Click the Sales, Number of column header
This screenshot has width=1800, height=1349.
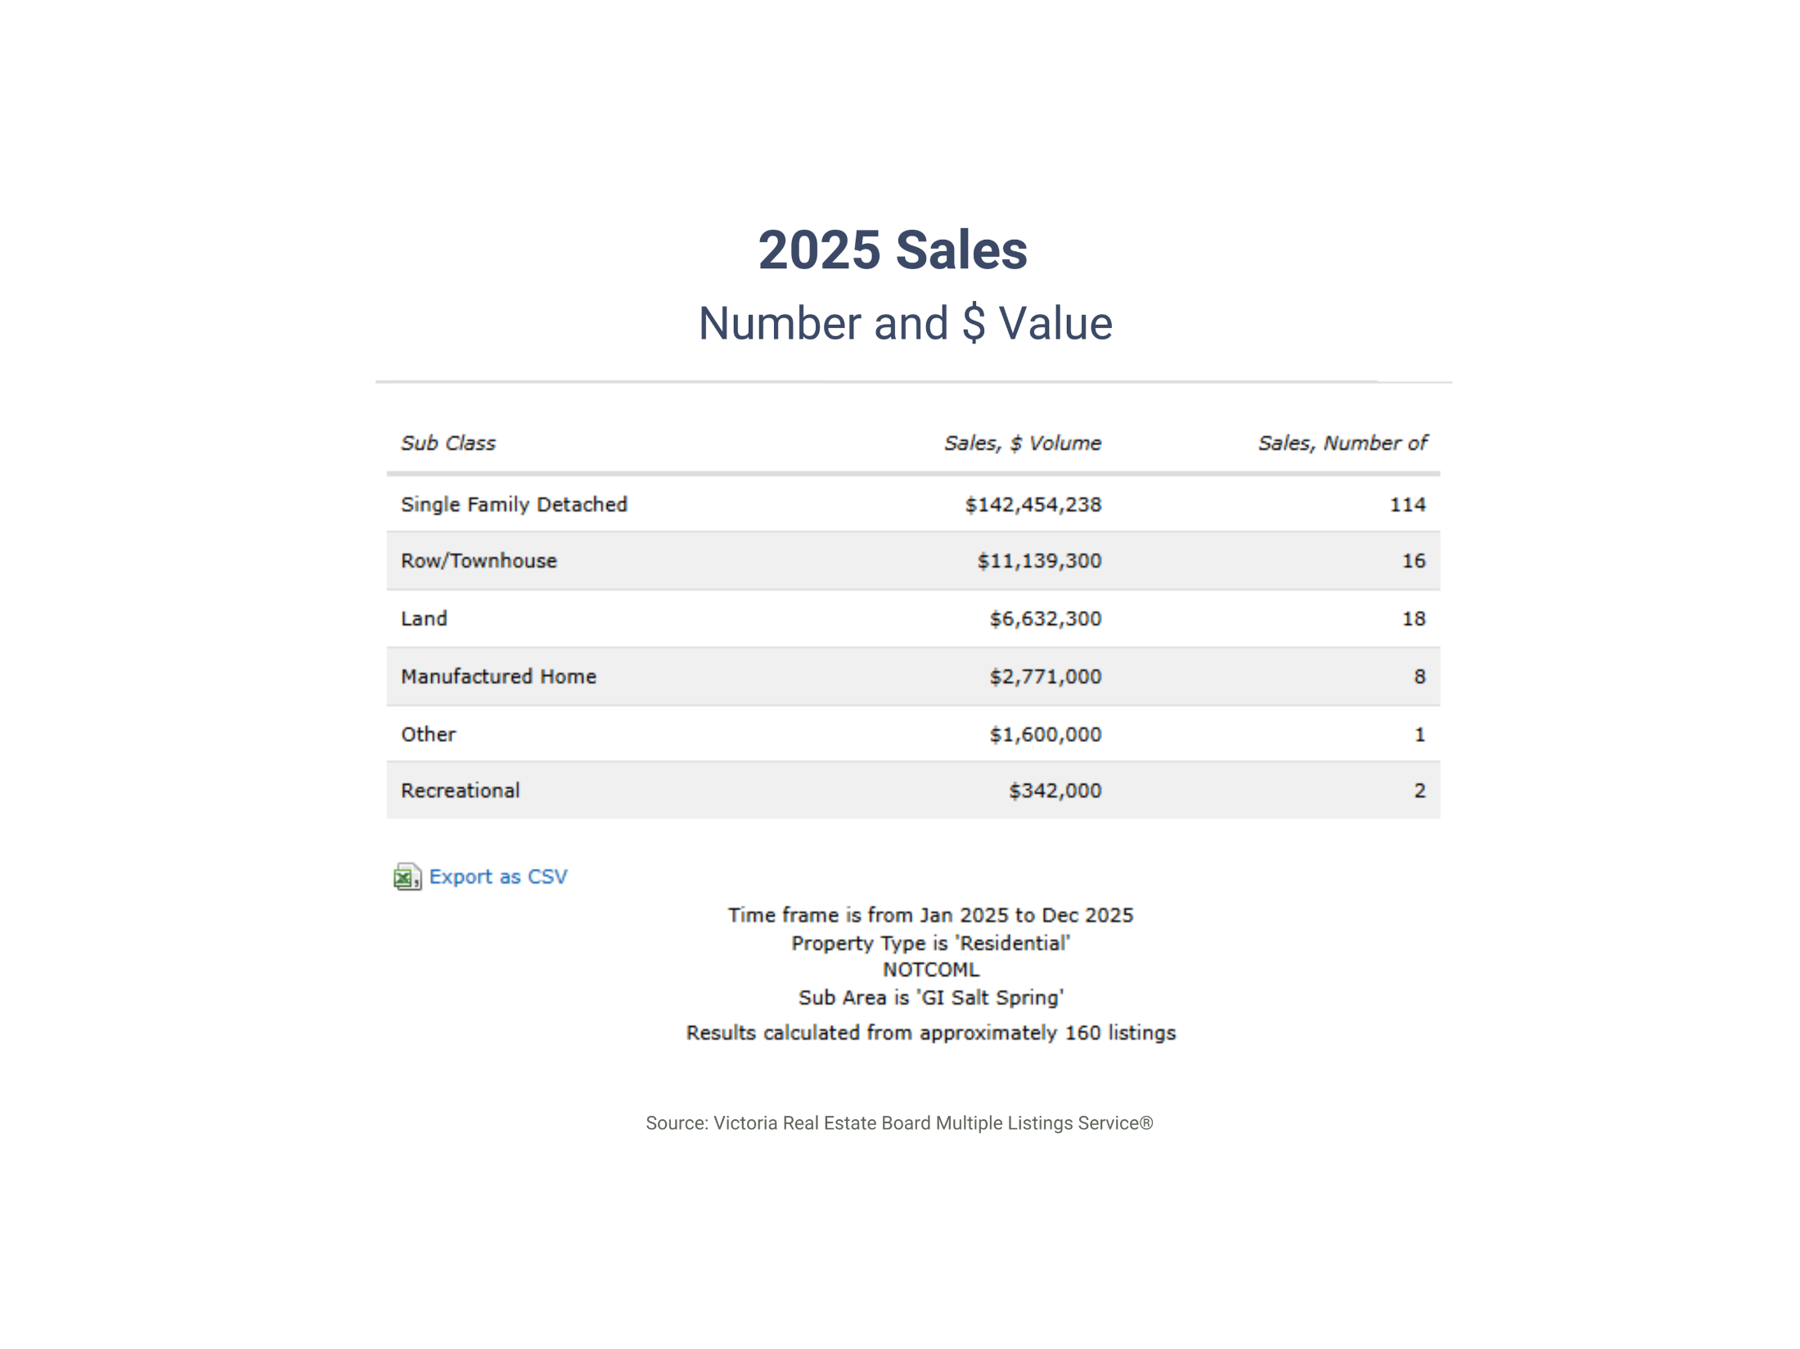tap(1342, 443)
